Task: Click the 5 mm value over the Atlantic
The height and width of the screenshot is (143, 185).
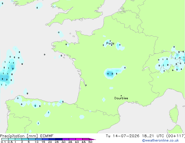Action: tap(2, 79)
